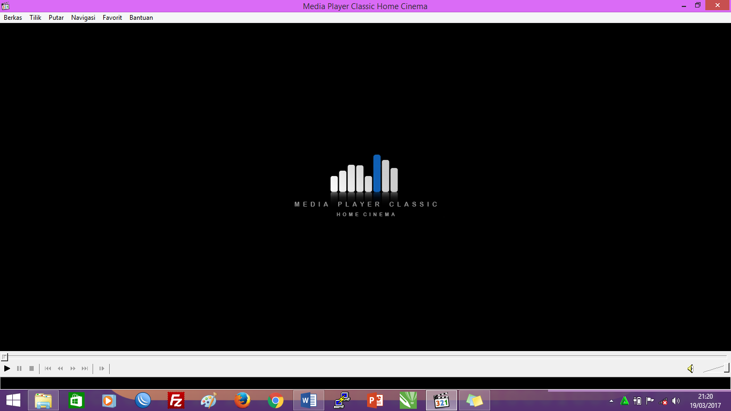This screenshot has height=411, width=731.
Task: Switch to Microsoft Word in taskbar
Action: coord(309,400)
